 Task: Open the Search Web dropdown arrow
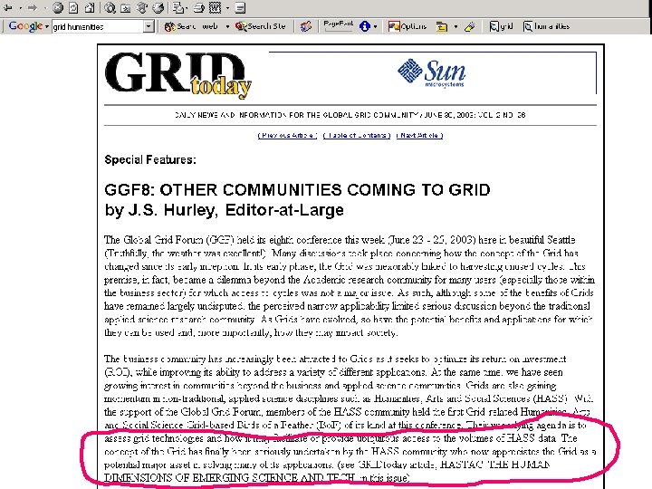(227, 26)
